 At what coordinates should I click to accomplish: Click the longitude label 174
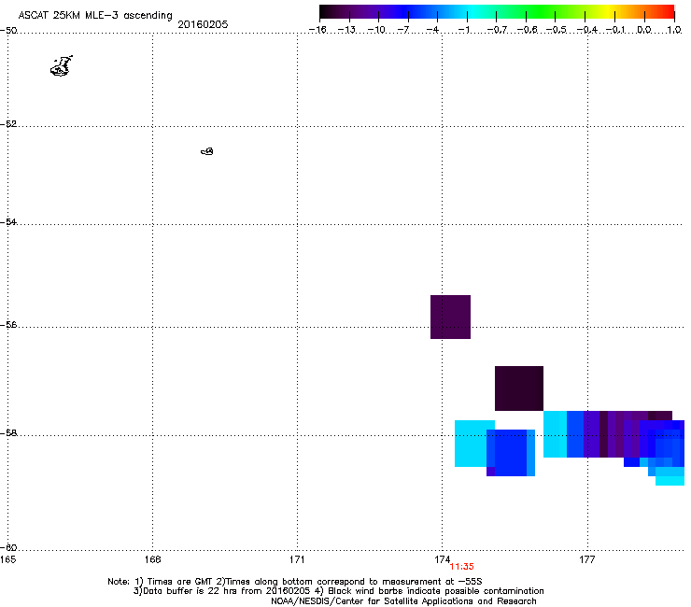(x=442, y=559)
